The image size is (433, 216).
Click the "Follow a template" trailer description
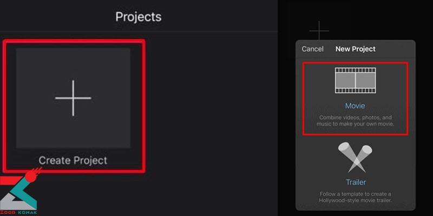point(356,197)
